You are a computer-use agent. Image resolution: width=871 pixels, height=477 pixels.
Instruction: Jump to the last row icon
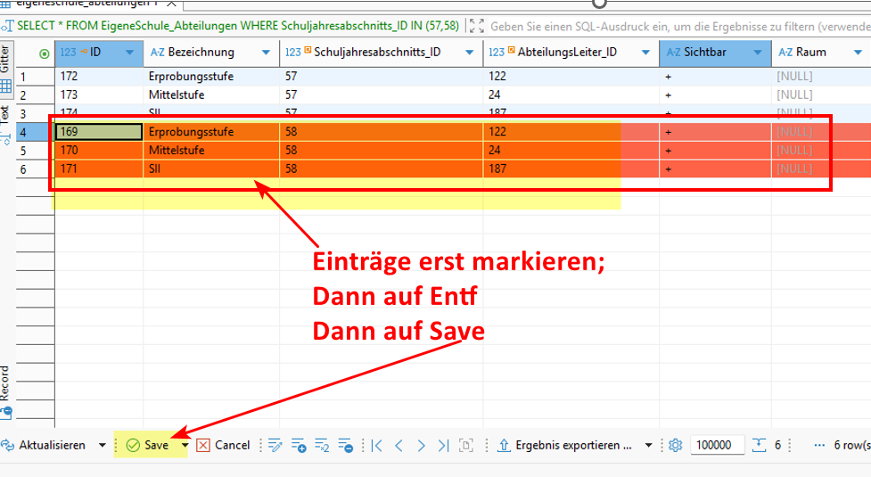click(x=443, y=445)
